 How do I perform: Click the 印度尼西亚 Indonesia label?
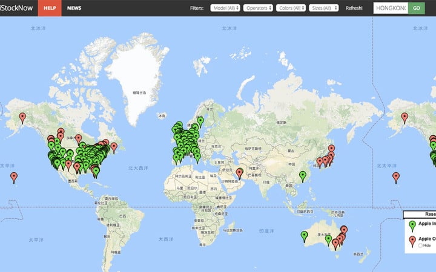coord(305,212)
